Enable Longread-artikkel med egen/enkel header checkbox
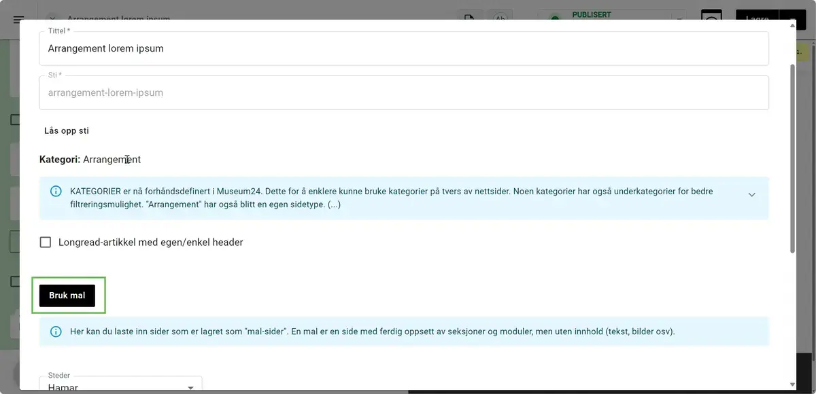The image size is (816, 394). coord(46,243)
